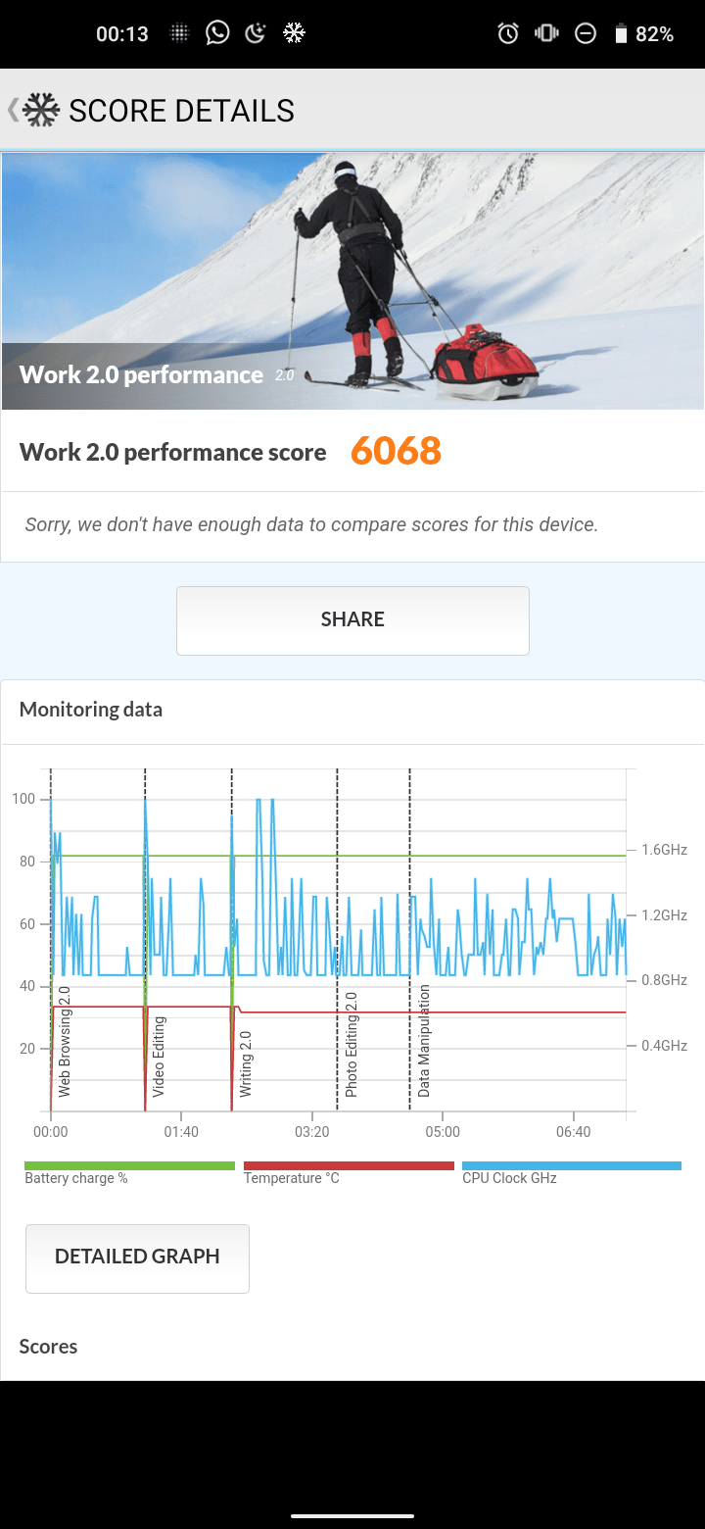Tap the PCMark snowflake logo in header

pyautogui.click(x=41, y=110)
